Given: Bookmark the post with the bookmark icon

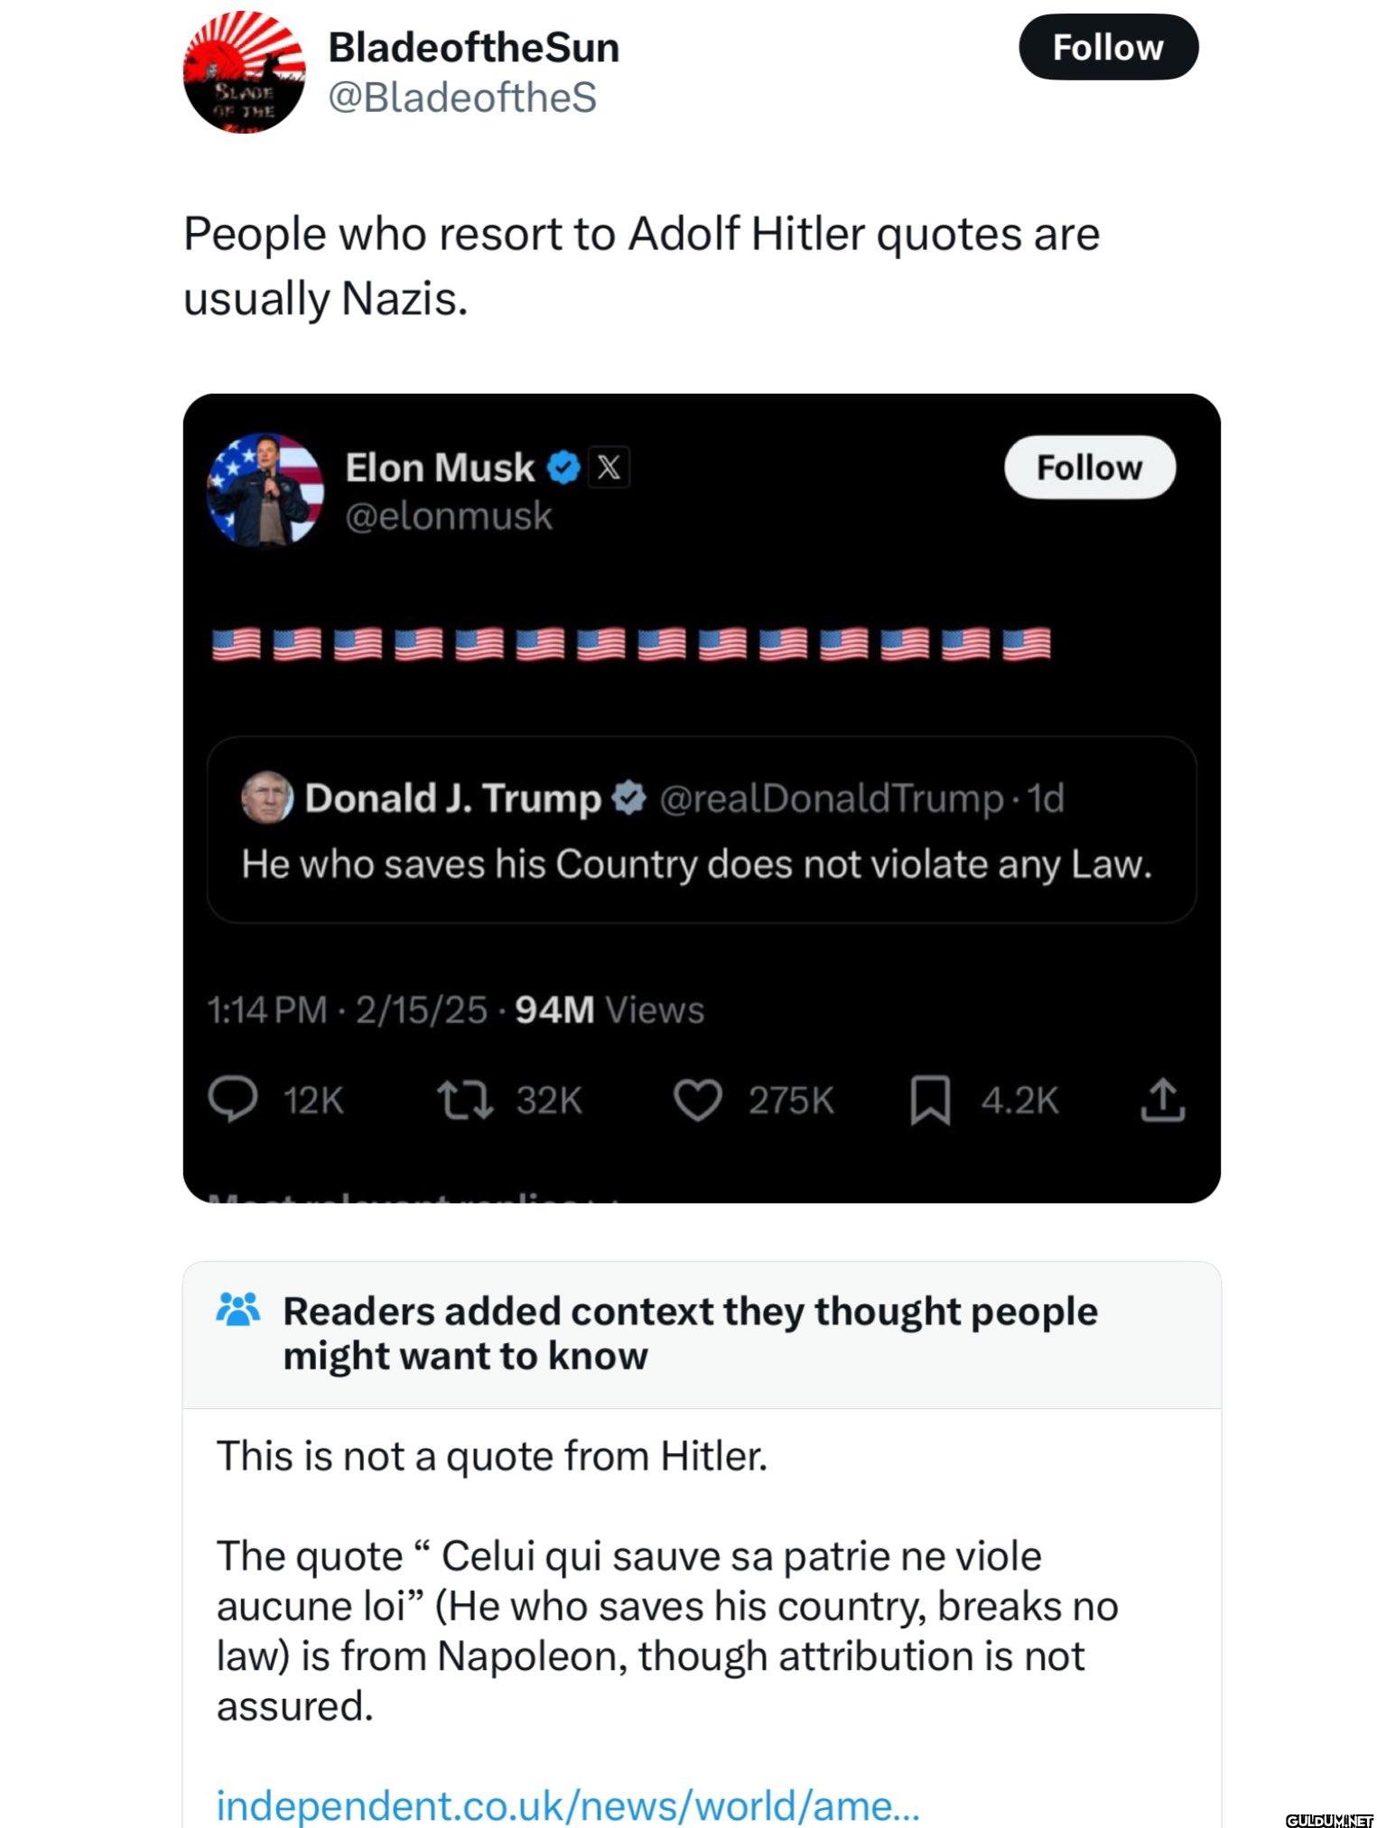Looking at the screenshot, I should pyautogui.click(x=930, y=1100).
